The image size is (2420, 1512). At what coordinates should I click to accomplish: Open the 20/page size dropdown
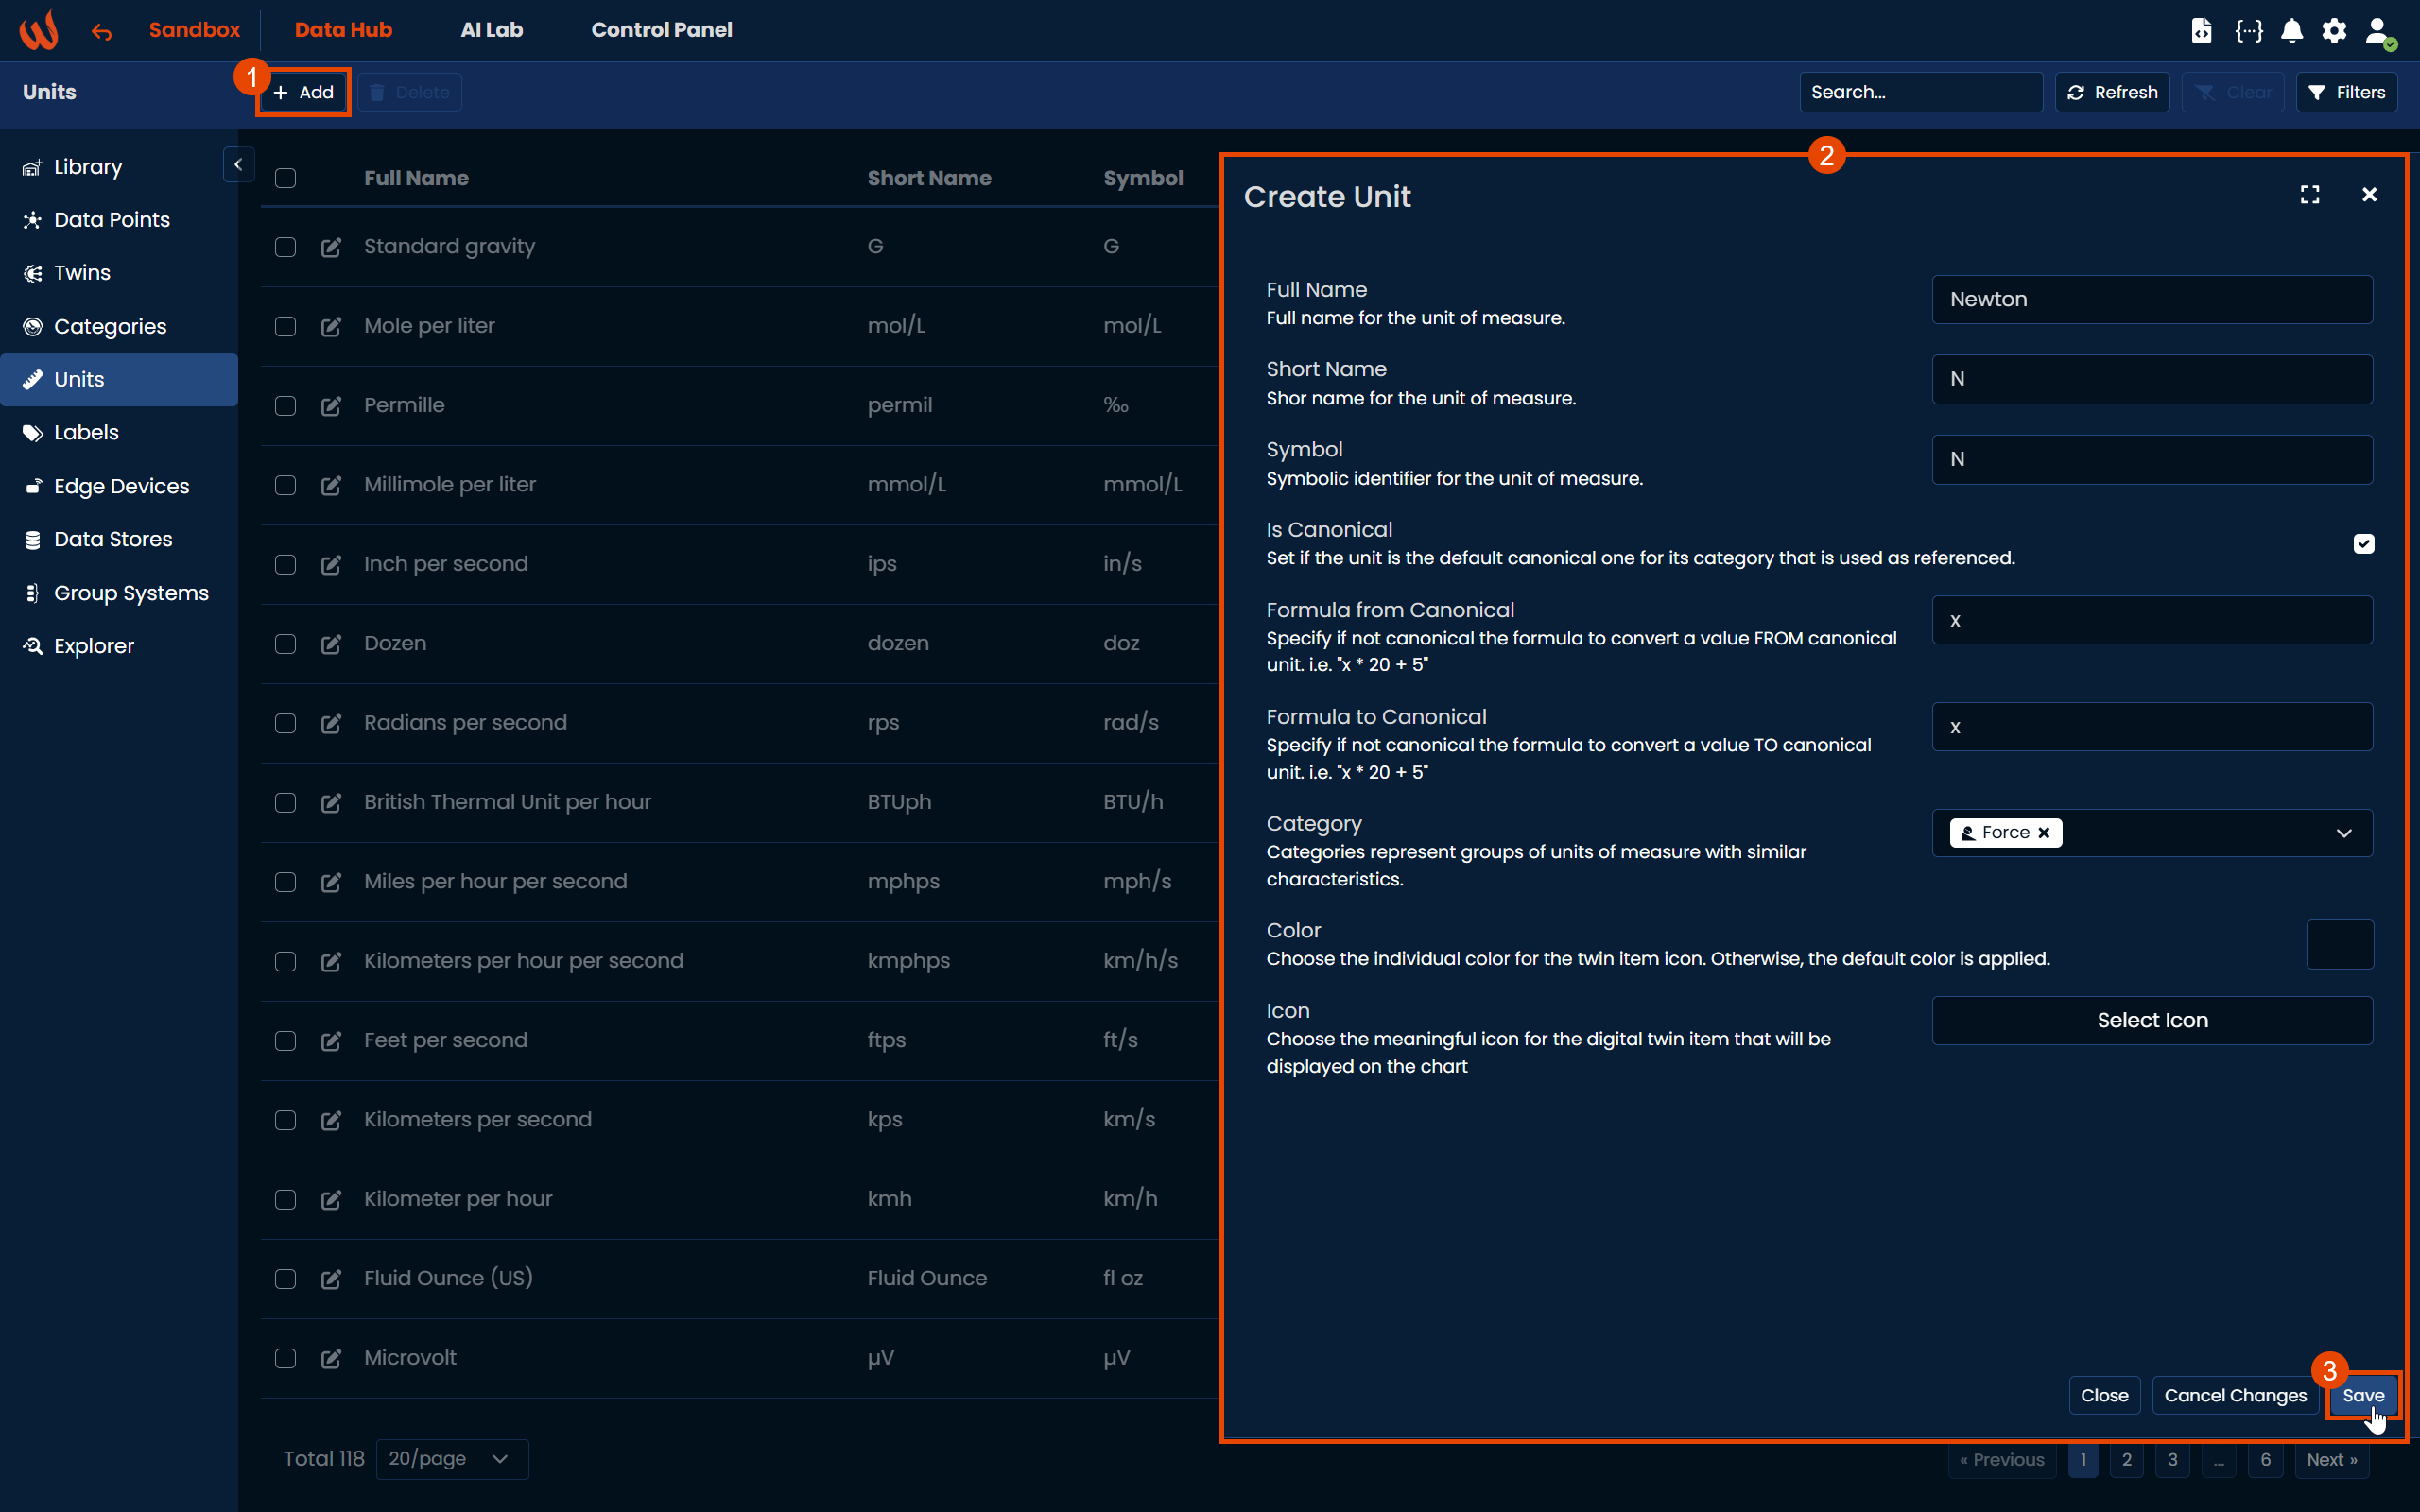click(451, 1459)
